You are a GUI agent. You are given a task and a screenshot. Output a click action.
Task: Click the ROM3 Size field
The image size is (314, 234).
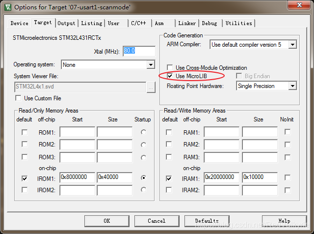[114, 157]
